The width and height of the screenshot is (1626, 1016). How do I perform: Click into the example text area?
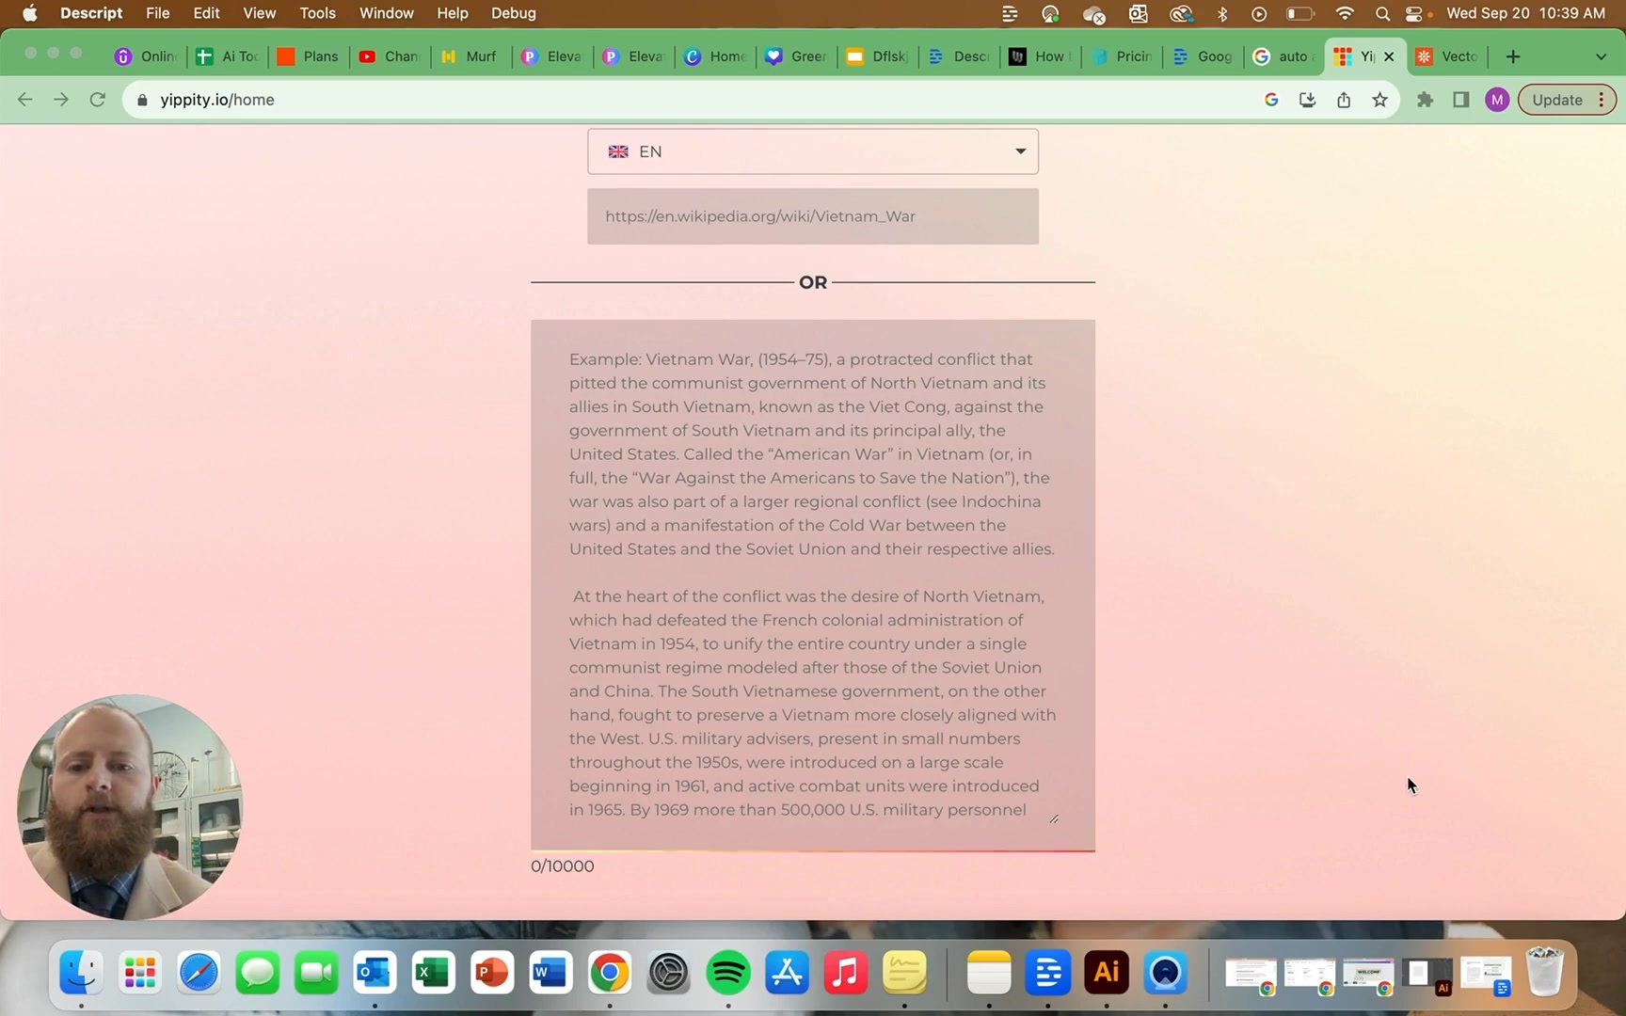[813, 585]
